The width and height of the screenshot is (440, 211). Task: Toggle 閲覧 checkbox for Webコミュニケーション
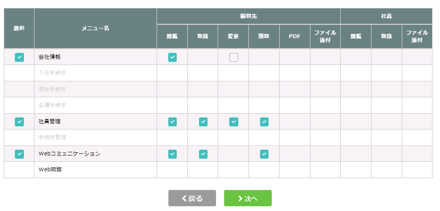pos(172,154)
